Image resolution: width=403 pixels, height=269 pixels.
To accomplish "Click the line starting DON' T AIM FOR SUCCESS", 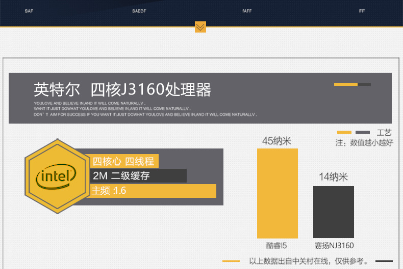I will pyautogui.click(x=145, y=114).
